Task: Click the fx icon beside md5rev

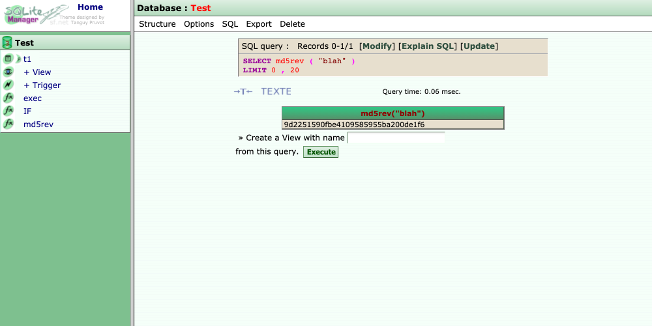Action: (8, 124)
